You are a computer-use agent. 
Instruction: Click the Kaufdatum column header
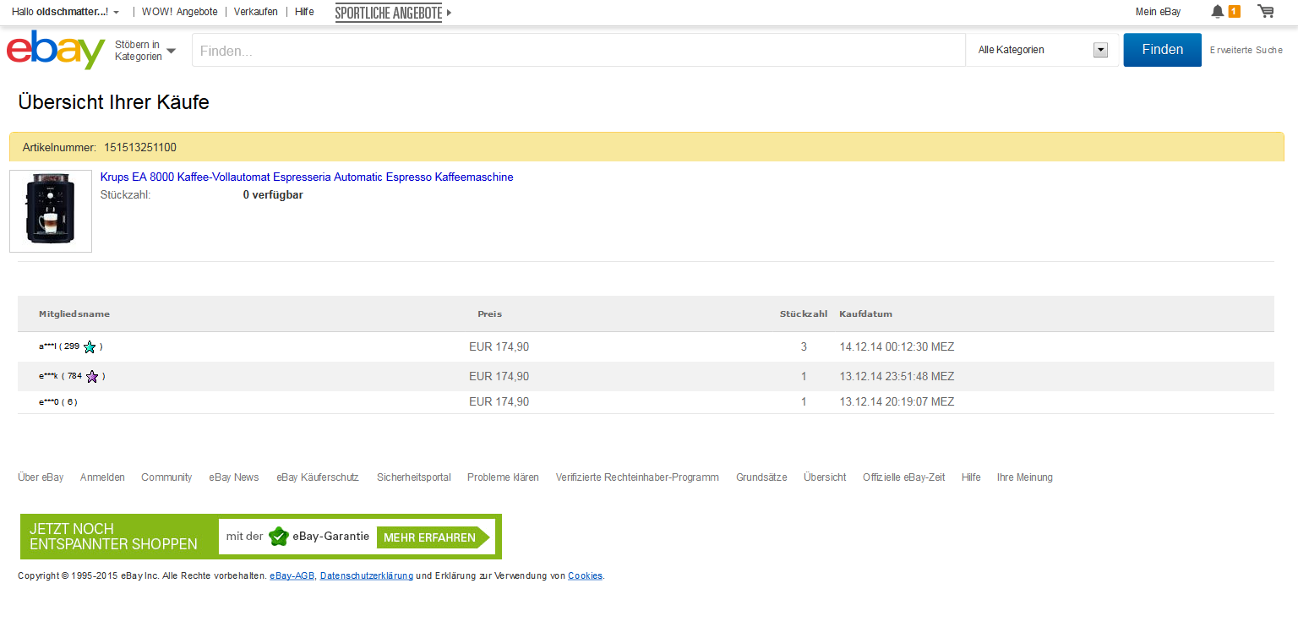pyautogui.click(x=866, y=314)
